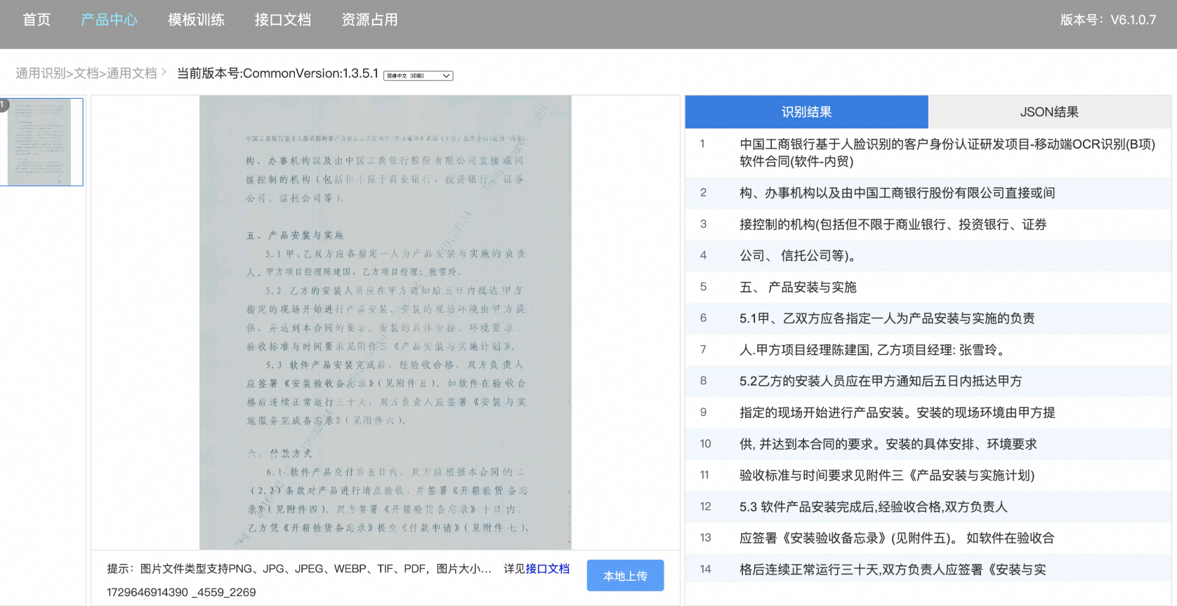
Task: Open the language dropdown beside version number
Action: [419, 76]
